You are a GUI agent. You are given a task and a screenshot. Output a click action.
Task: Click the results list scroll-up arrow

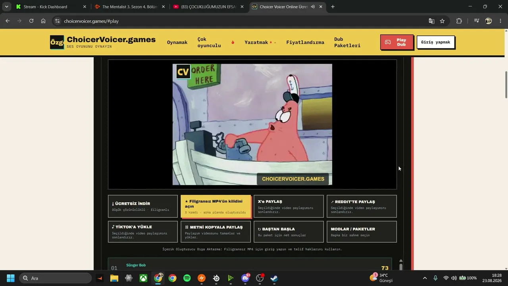point(401,261)
